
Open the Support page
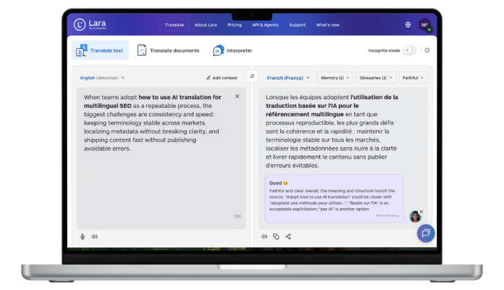click(297, 25)
